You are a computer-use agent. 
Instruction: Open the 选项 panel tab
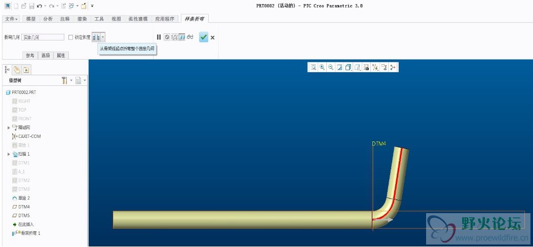pos(46,56)
